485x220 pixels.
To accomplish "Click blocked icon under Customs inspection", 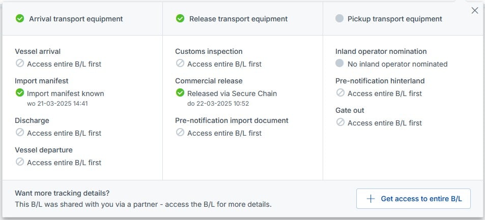I will [x=180, y=64].
